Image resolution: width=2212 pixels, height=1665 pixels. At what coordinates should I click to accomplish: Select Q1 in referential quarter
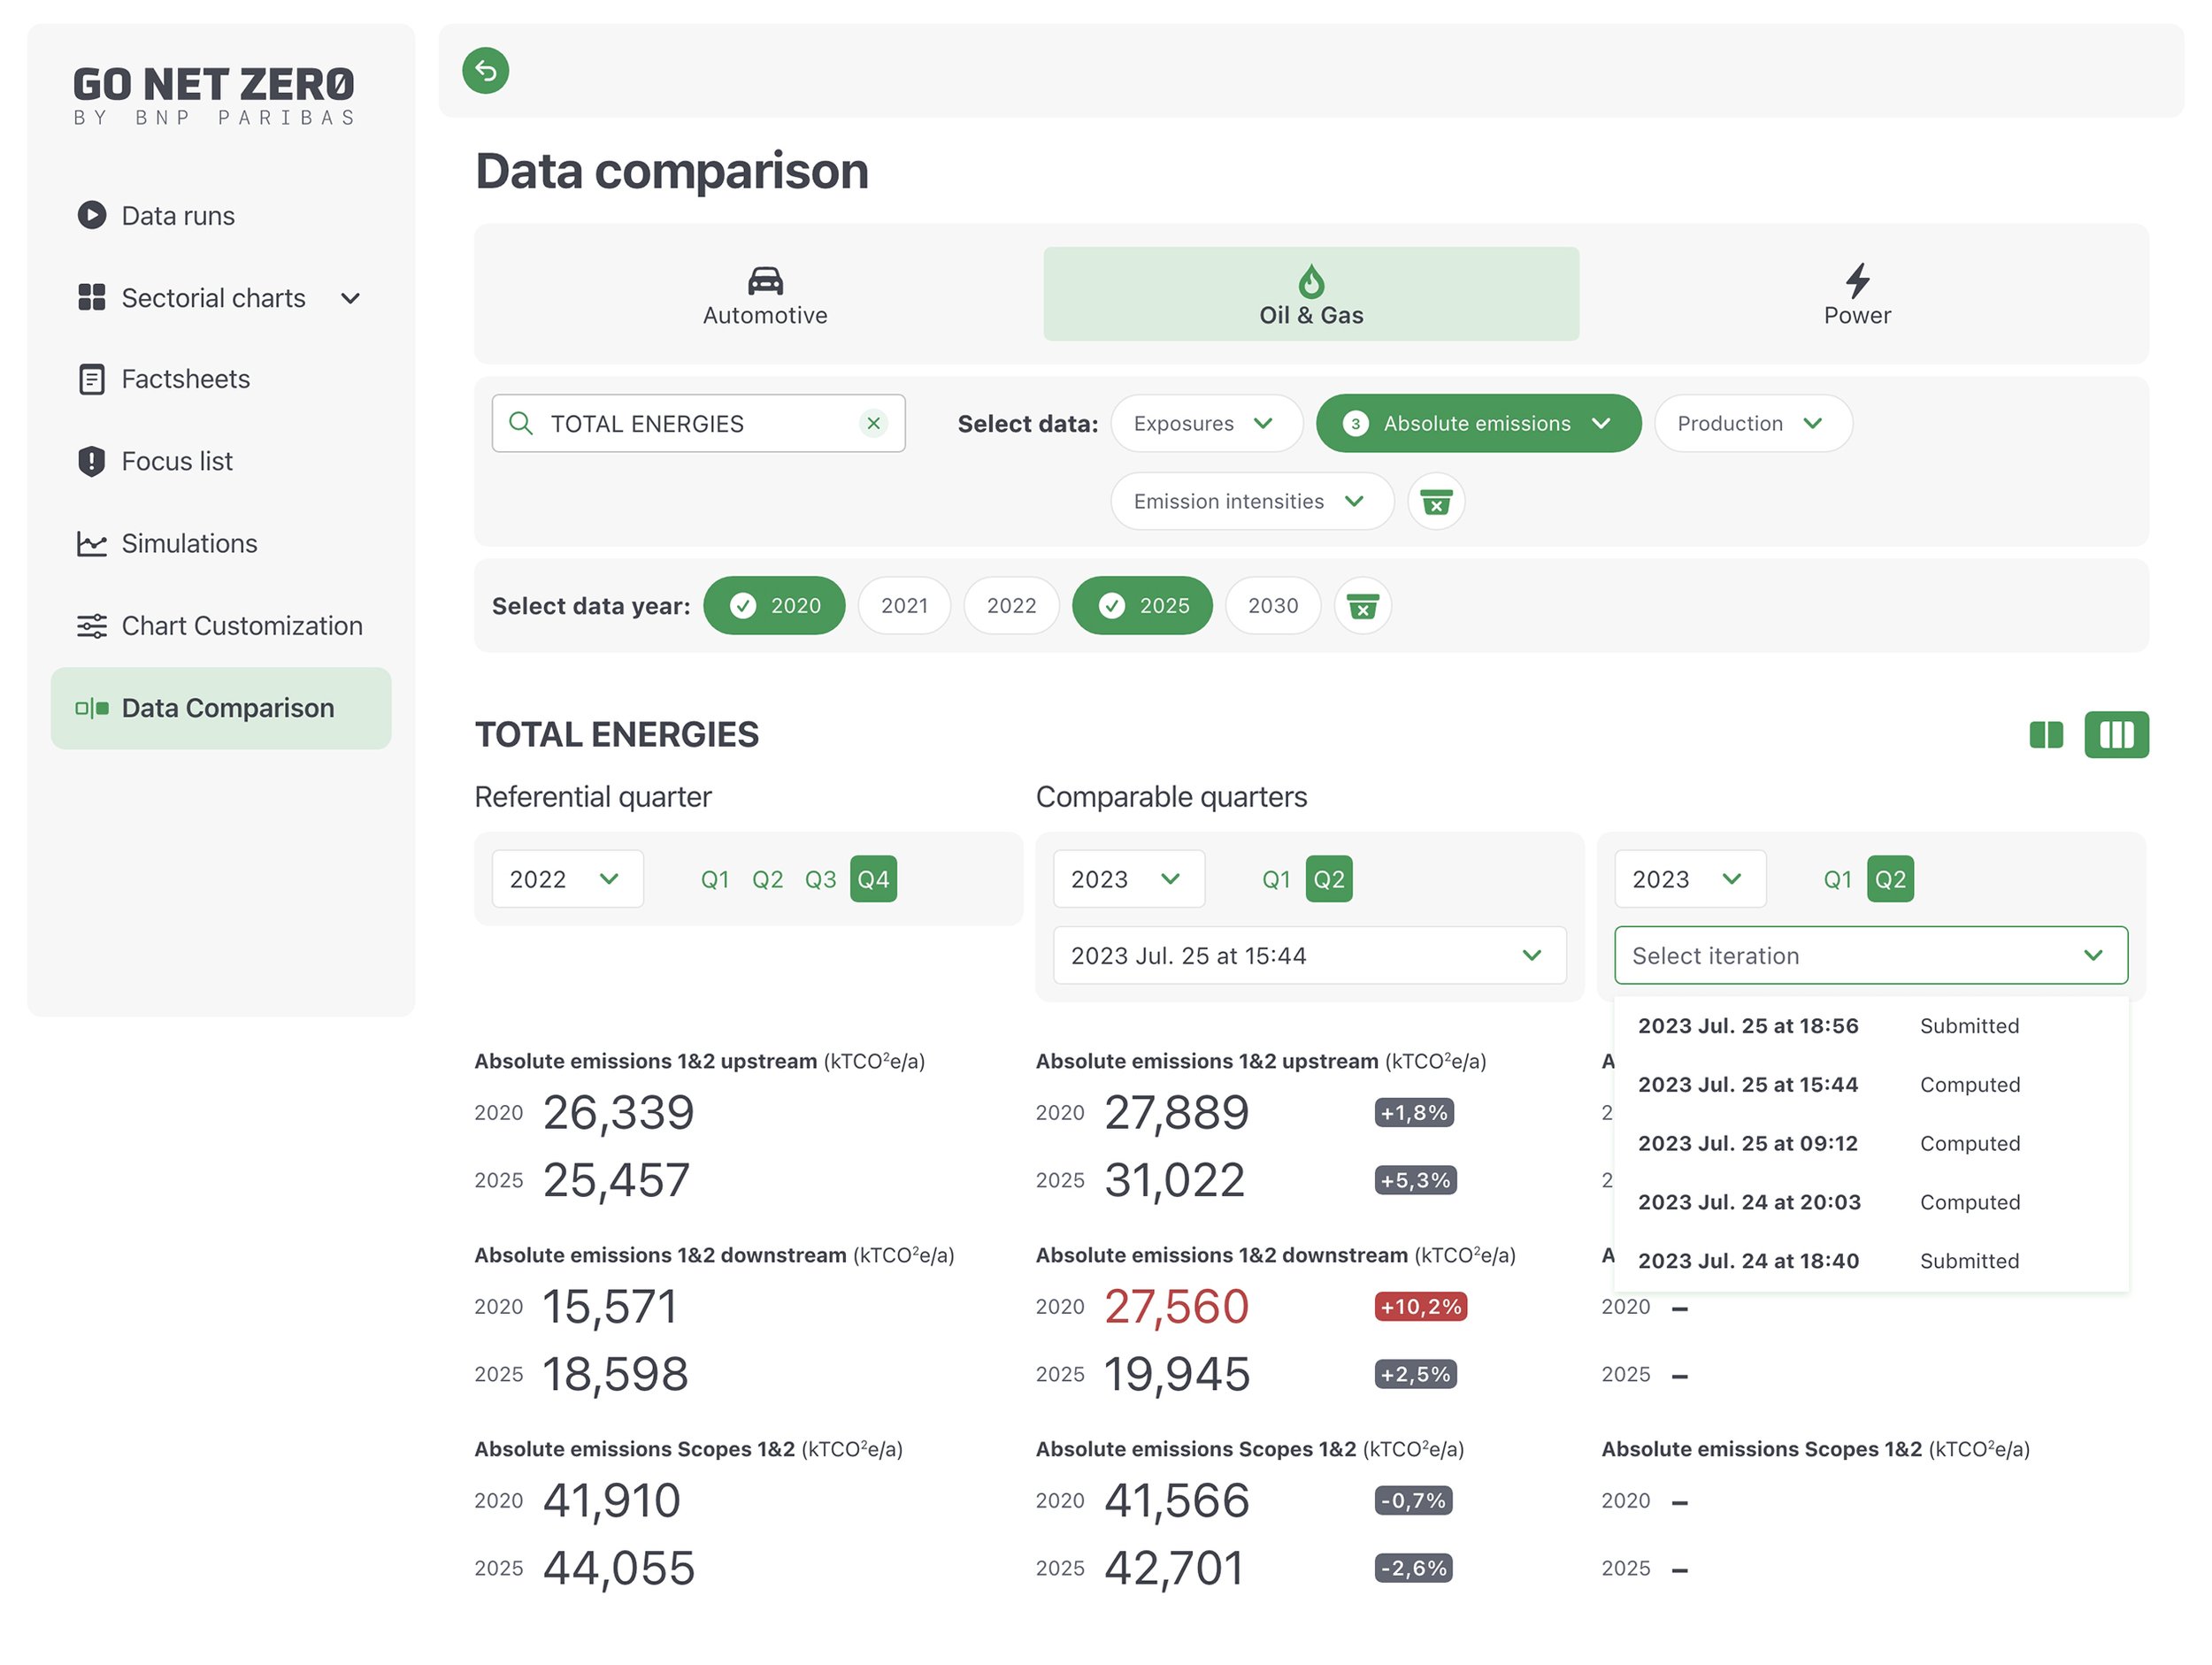coord(714,879)
